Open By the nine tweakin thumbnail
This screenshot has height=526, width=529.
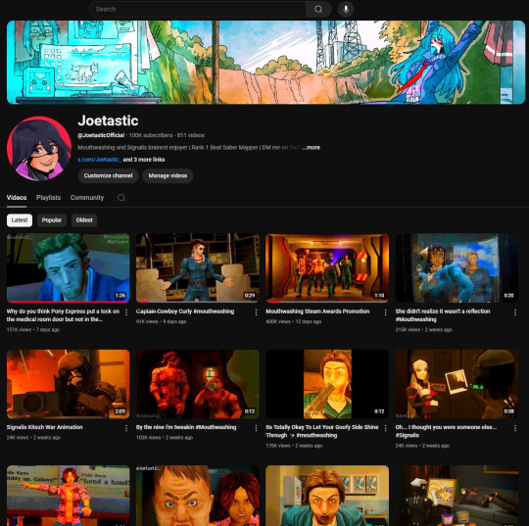coord(198,384)
